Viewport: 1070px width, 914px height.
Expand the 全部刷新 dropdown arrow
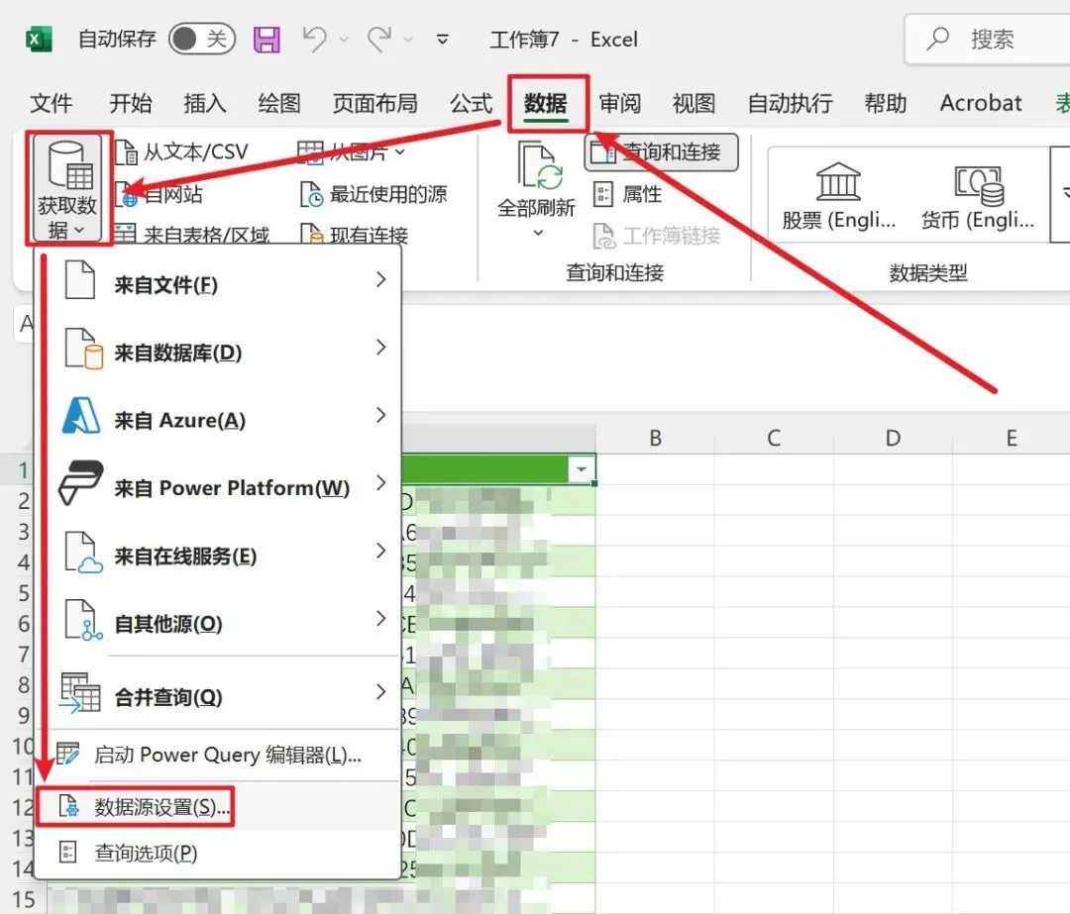click(x=538, y=234)
